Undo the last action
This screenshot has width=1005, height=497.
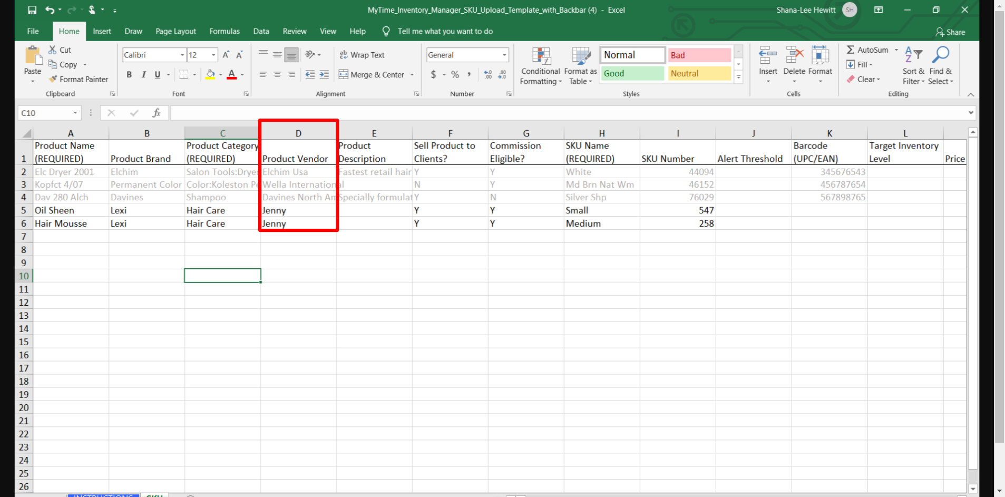(x=50, y=10)
